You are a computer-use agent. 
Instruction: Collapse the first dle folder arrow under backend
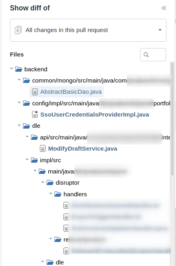[x=19, y=125]
